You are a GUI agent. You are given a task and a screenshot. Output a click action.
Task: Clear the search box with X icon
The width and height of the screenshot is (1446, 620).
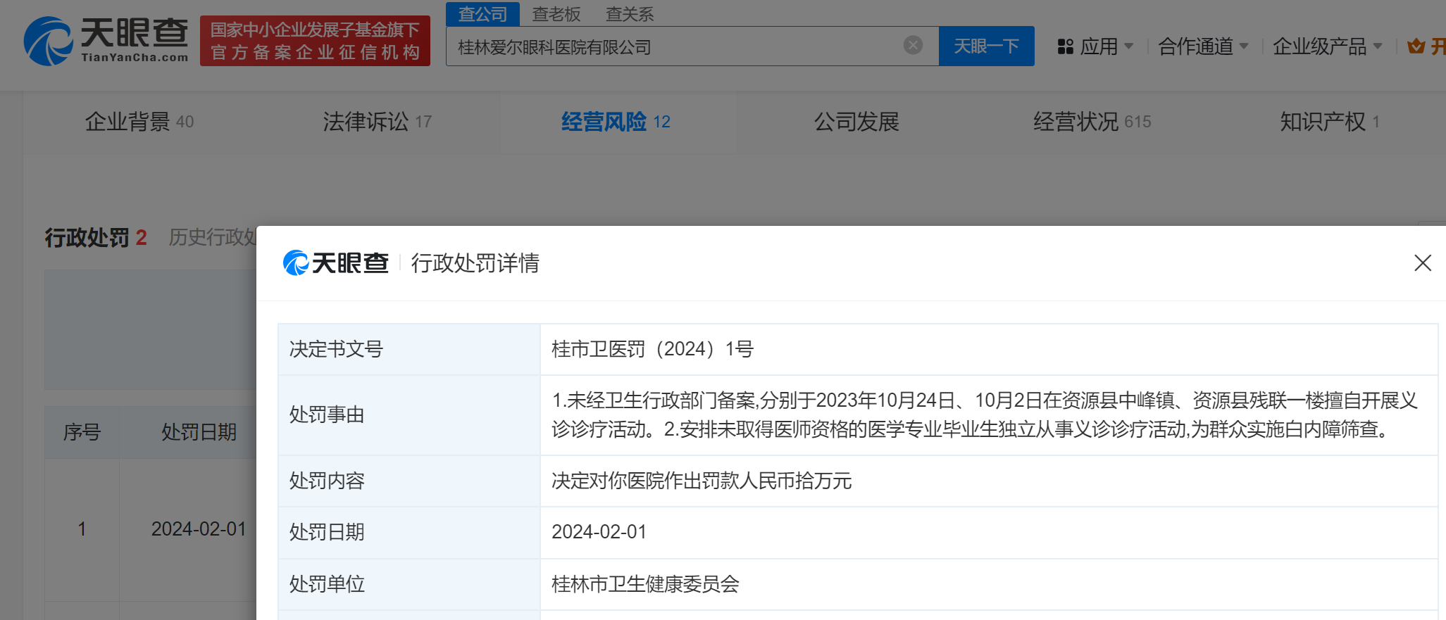pyautogui.click(x=913, y=46)
